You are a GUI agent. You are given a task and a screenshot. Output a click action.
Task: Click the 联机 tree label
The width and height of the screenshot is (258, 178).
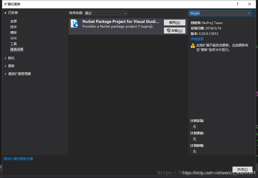click(x=11, y=58)
